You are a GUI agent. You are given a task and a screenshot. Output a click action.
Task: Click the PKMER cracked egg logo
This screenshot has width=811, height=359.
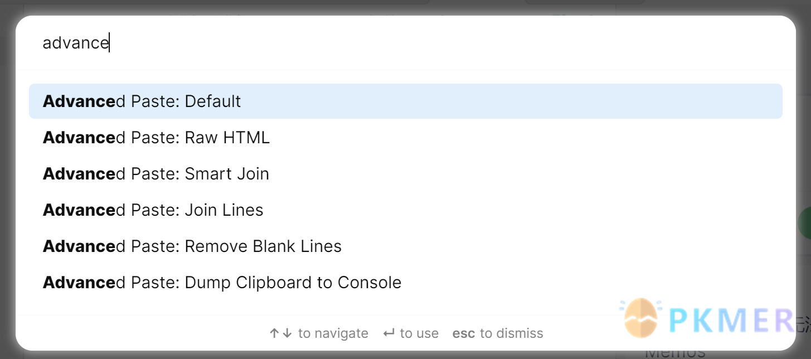[x=640, y=318]
